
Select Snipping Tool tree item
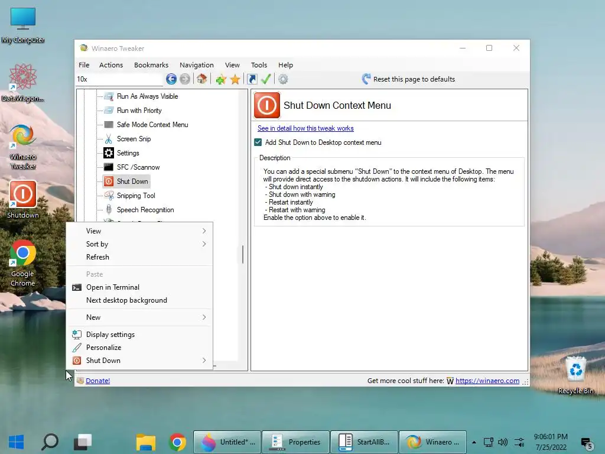coord(136,196)
